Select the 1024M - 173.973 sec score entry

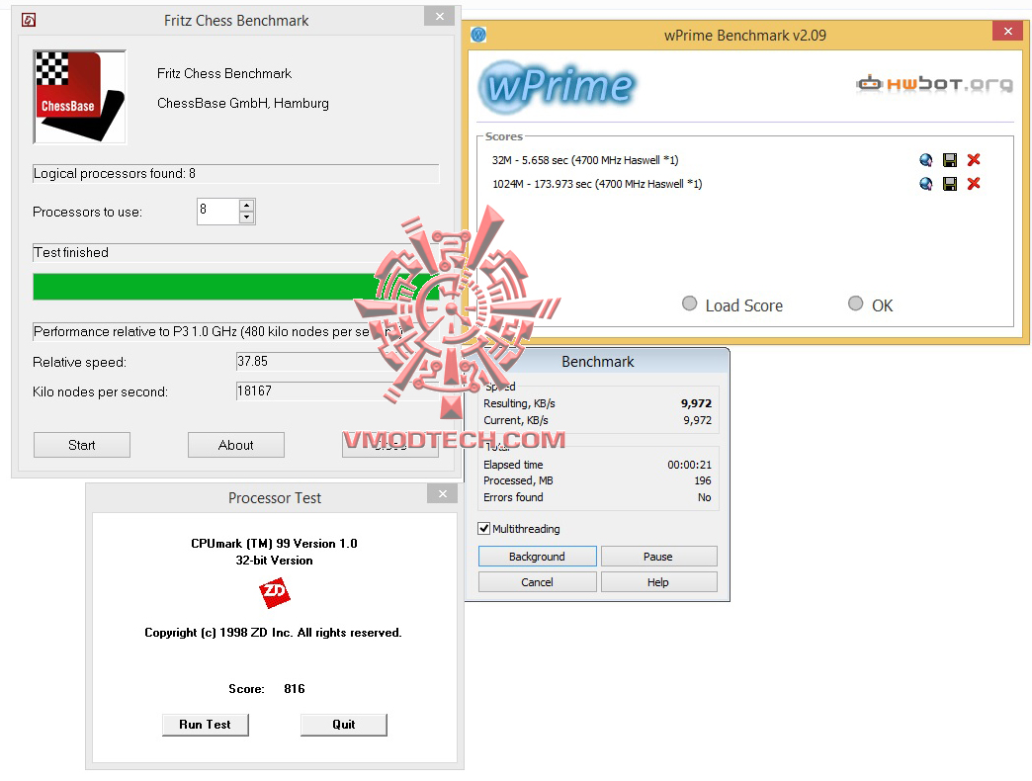[x=597, y=184]
